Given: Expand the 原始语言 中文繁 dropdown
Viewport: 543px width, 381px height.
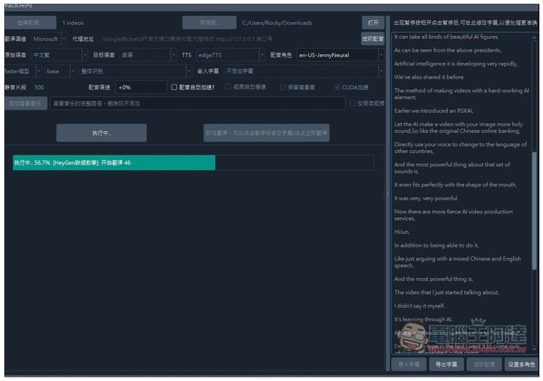Looking at the screenshot, I should tap(59, 55).
